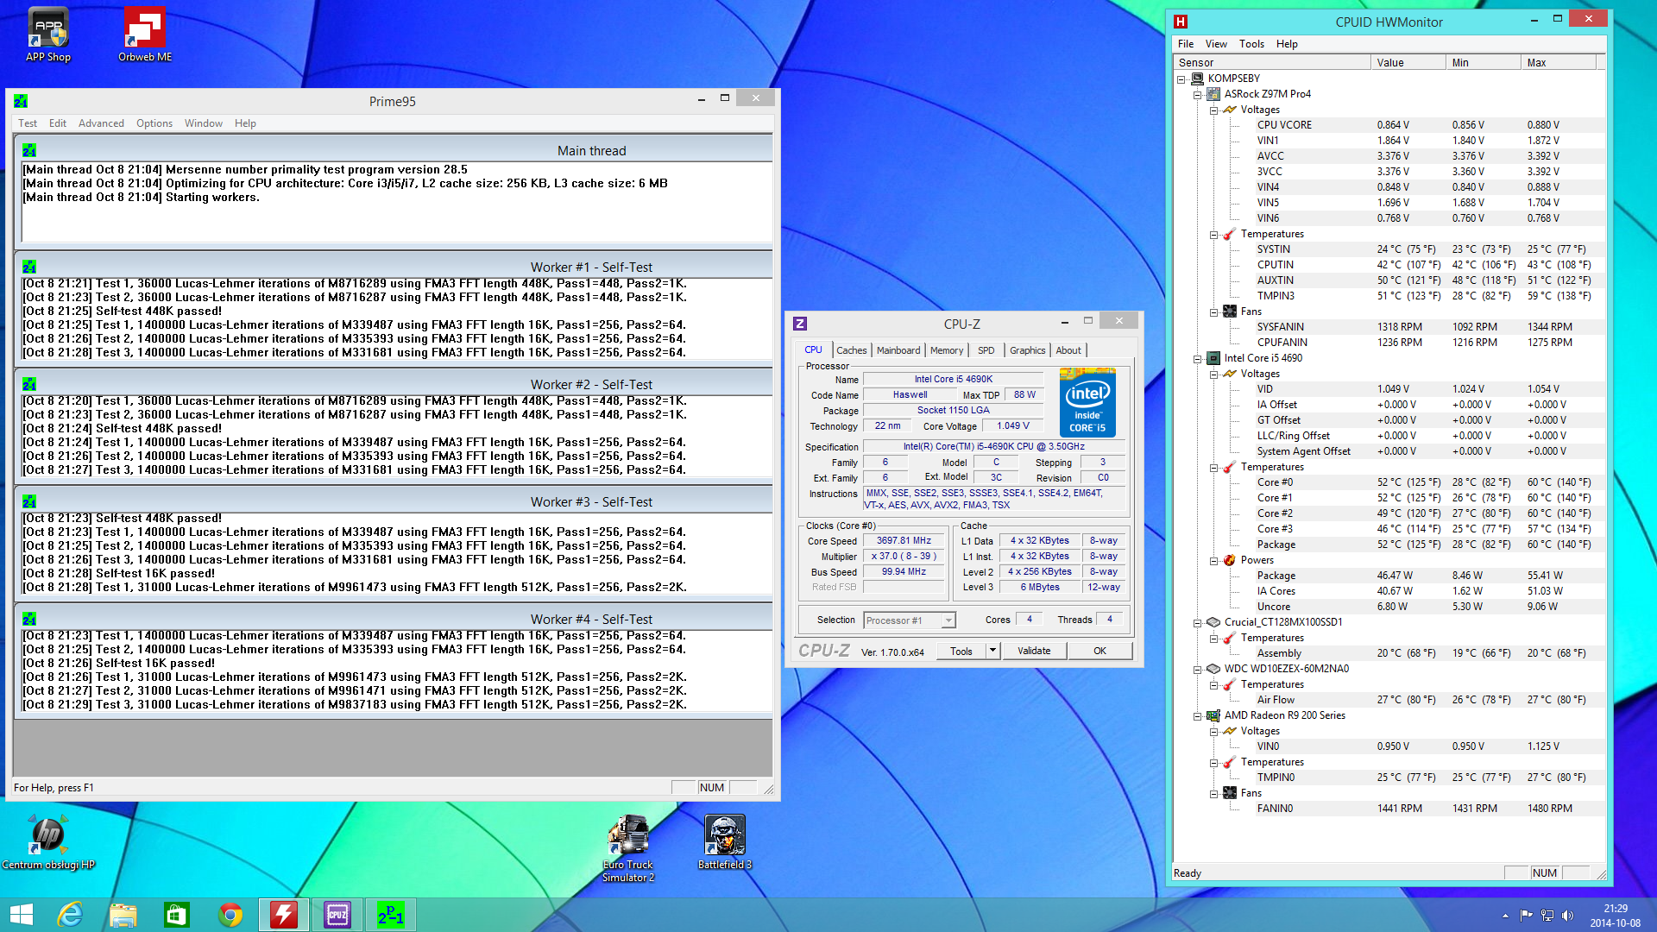Launch Battlefield 3 desktop shortcut
Screen dimensions: 1657x932
coord(725,842)
